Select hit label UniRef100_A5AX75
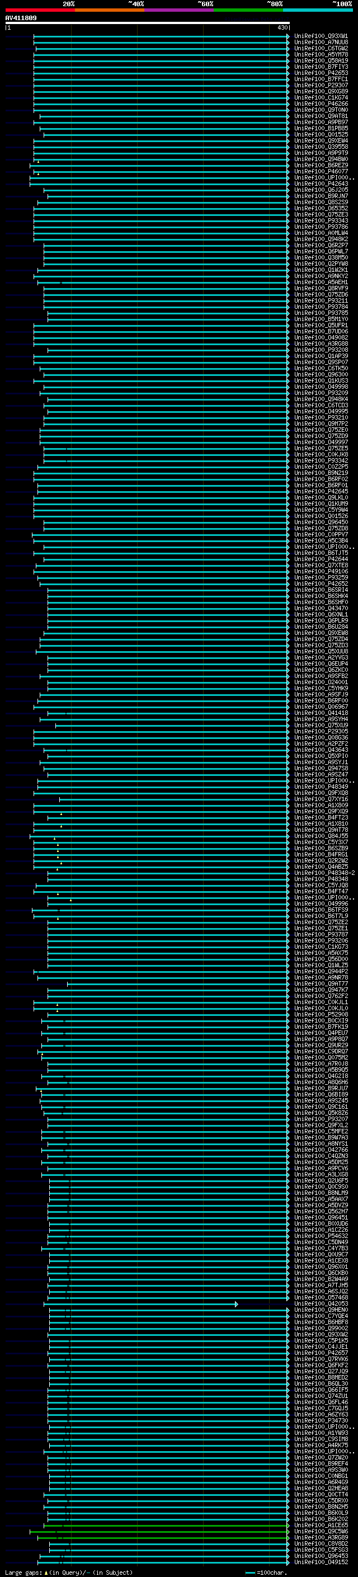 point(321,953)
